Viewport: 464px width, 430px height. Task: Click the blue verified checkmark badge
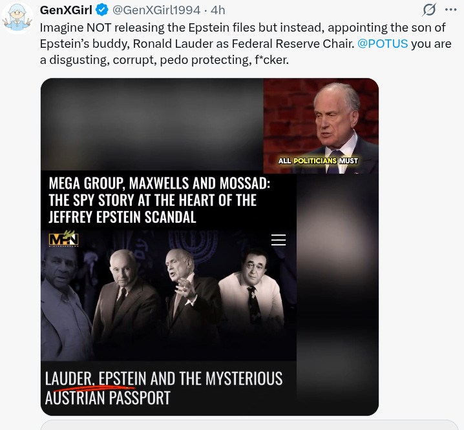click(102, 10)
